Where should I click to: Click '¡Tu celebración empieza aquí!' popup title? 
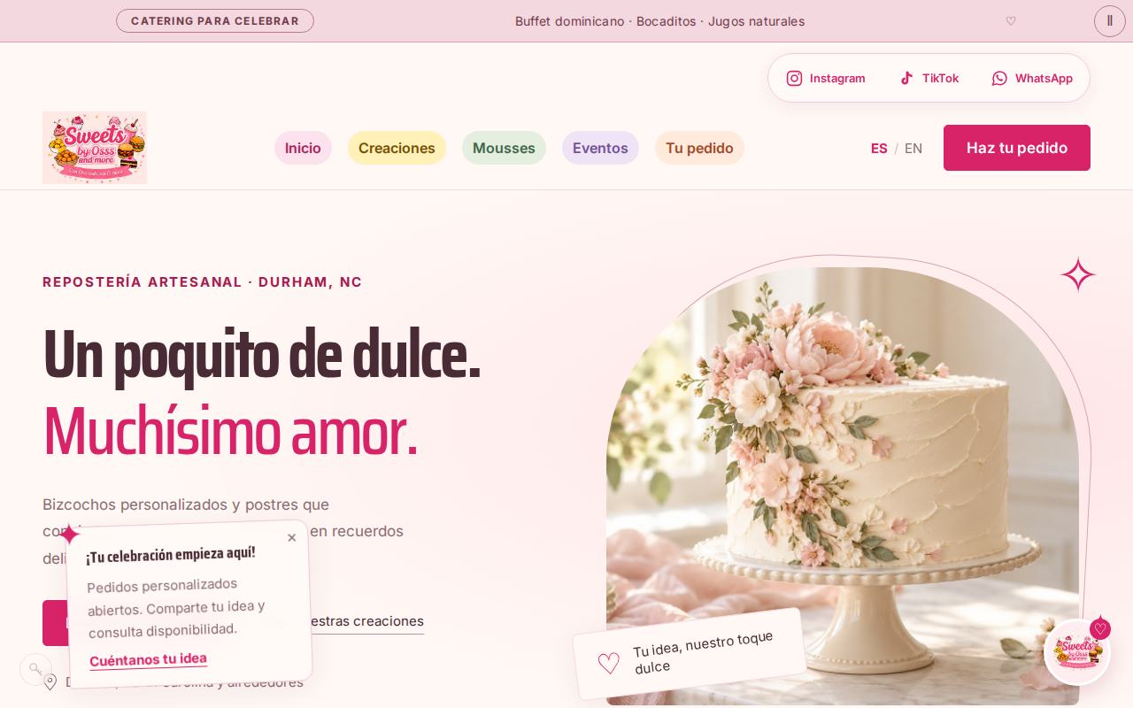pos(171,555)
